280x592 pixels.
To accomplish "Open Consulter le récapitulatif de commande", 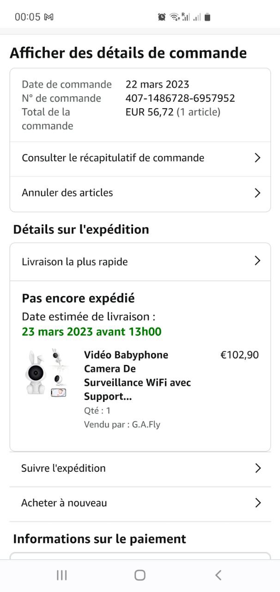I will [113, 158].
